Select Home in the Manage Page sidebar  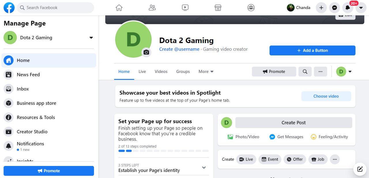[x=49, y=60]
